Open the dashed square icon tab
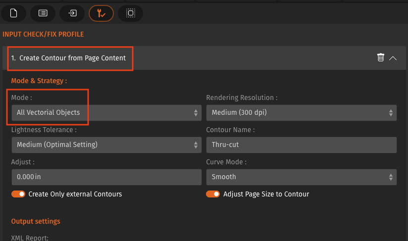This screenshot has width=408, height=241. (x=131, y=13)
